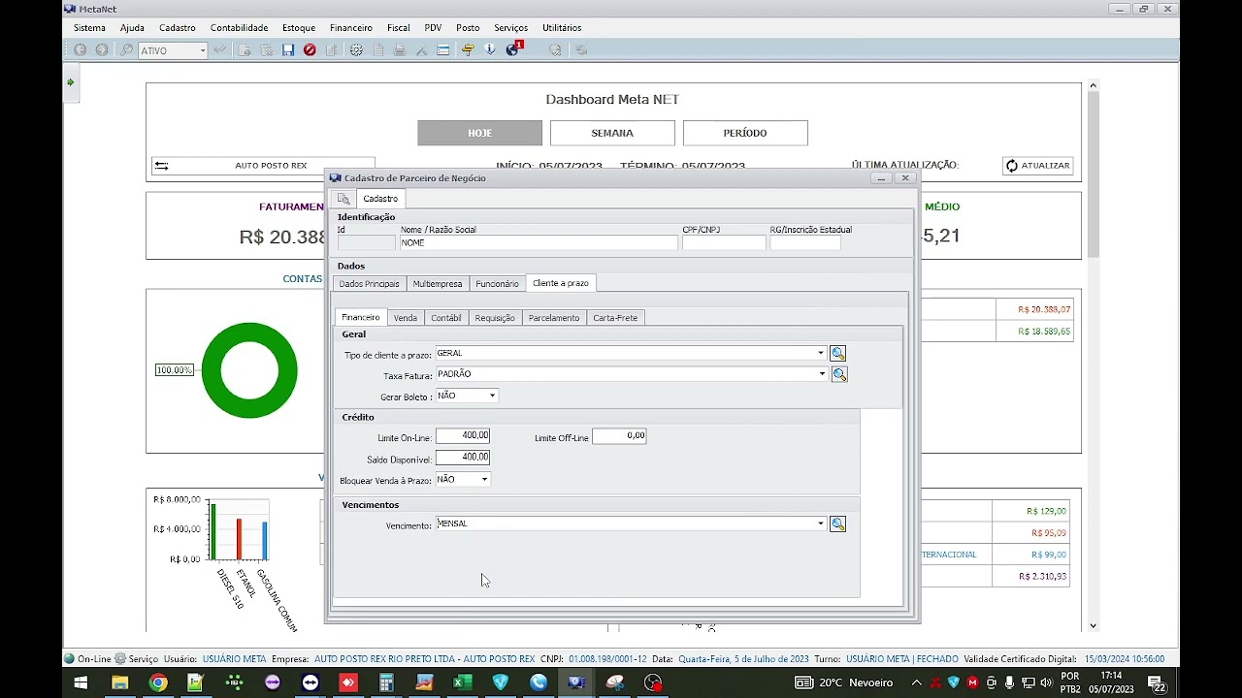Screen dimensions: 1242x698
Task: Switch to the Multiempresa tab
Action: tap(438, 284)
